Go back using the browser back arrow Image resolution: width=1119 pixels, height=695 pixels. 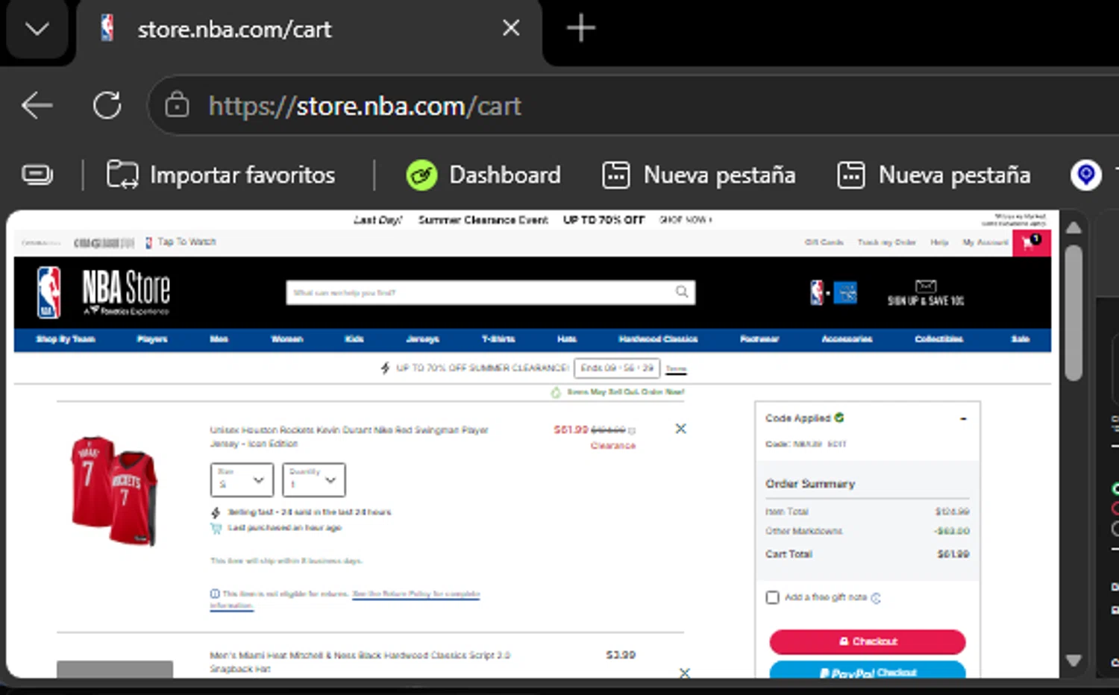(37, 105)
